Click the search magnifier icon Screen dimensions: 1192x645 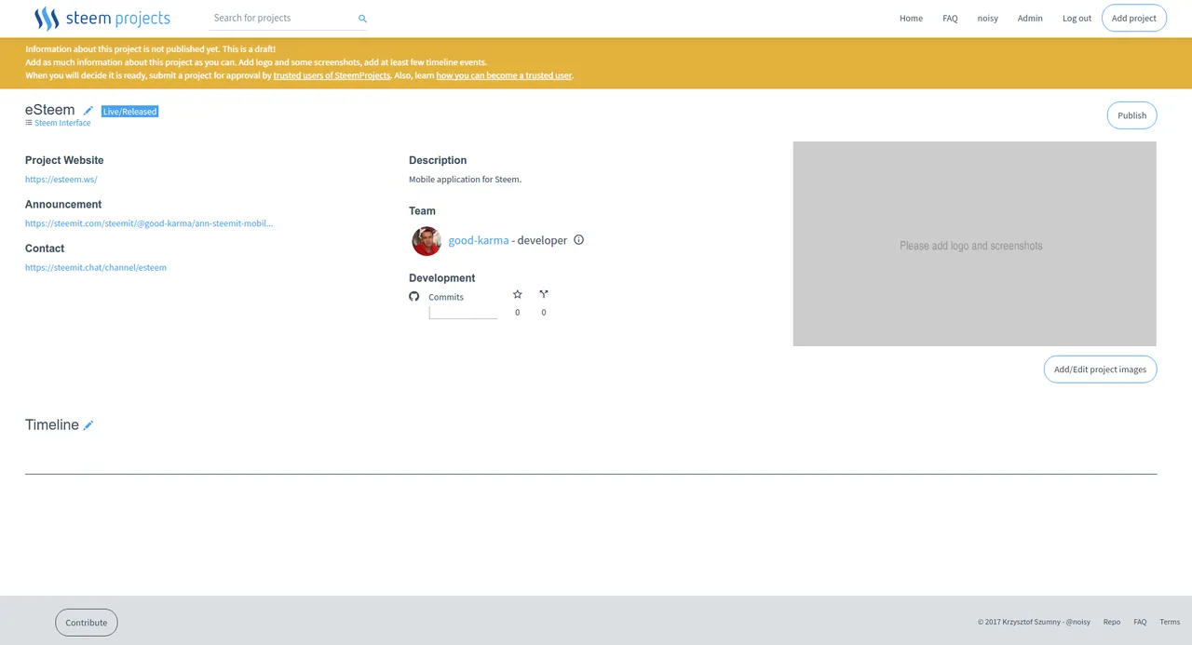pos(362,19)
